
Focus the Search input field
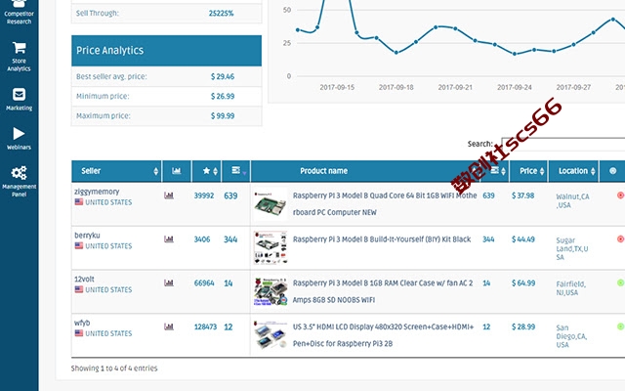562,144
